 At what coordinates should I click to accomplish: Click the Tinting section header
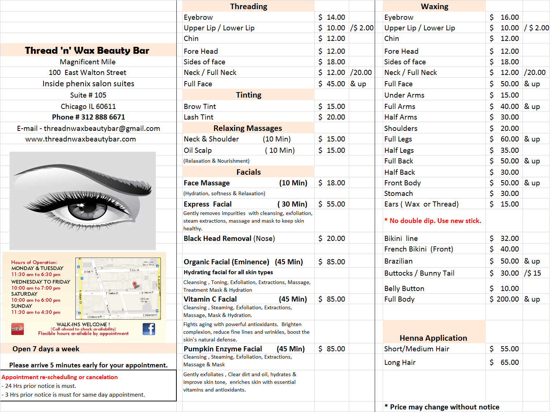click(x=248, y=95)
